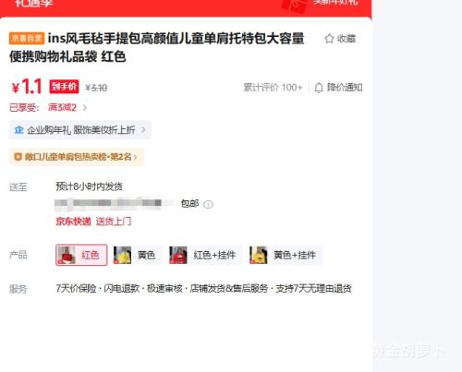462x372 pixels.
Task: Open 累计评价 100+ reviews
Action: [273, 88]
